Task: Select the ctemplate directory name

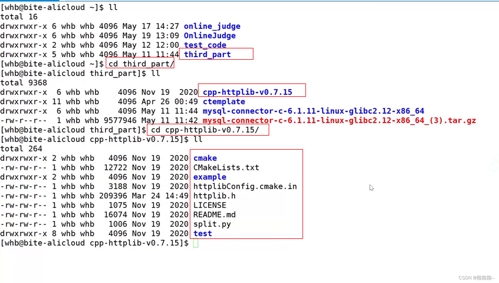Action: 224,102
